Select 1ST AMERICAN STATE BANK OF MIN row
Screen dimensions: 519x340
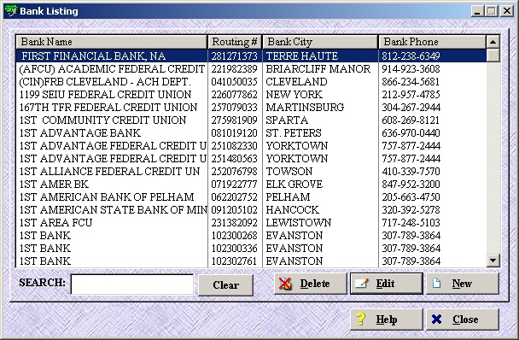(251, 210)
